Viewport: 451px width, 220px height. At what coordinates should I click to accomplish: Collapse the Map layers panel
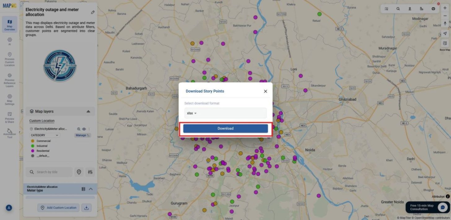pyautogui.click(x=88, y=111)
